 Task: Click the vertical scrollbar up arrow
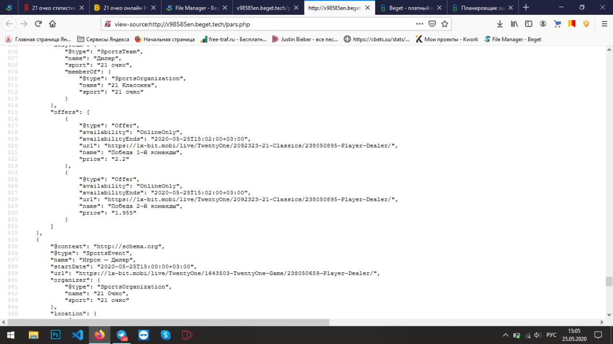(609, 49)
